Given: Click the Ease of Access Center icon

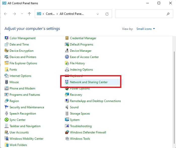Looking at the screenshot, I should [67, 57].
